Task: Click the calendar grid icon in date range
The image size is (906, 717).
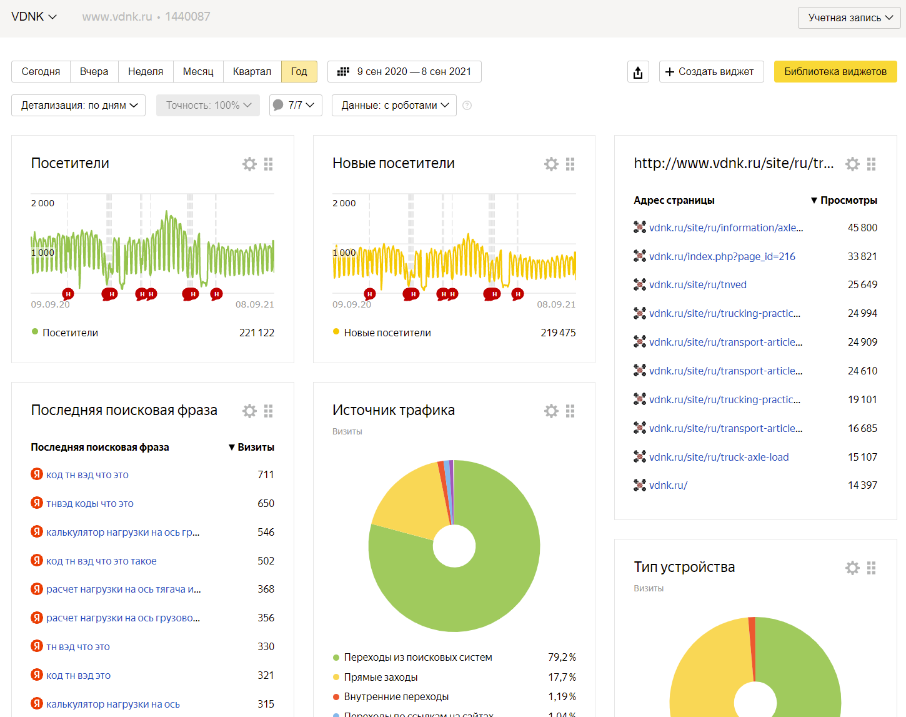Action: tap(343, 72)
